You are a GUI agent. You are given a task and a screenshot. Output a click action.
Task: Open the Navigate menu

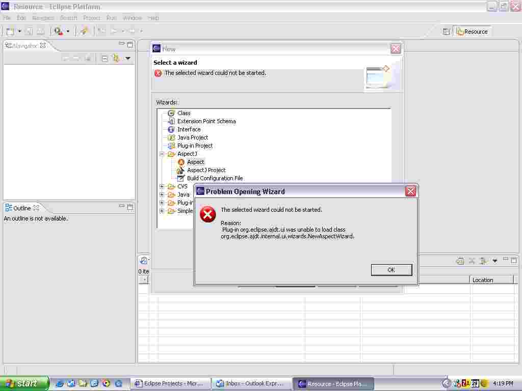(43, 18)
